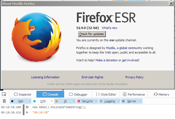Viewport: 175px width, 119px height.
Task: Click the console output "09:18:58"
Action: pos(41,112)
